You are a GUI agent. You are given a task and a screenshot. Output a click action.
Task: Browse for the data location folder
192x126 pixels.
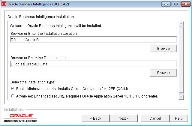coord(163,73)
